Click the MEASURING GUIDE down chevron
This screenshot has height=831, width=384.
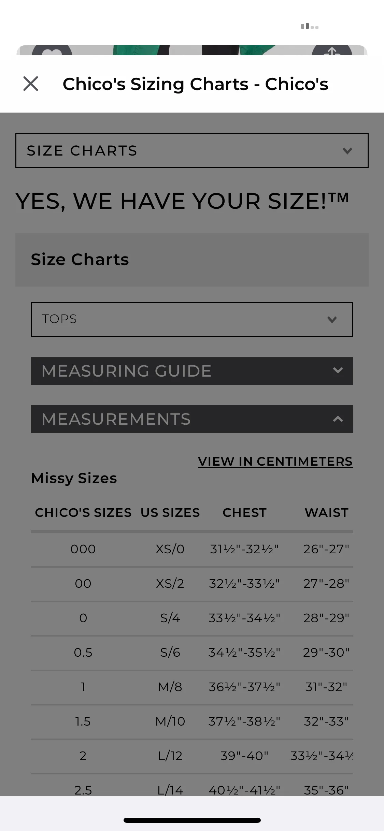point(338,370)
